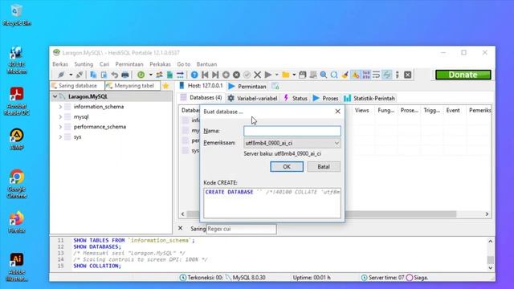The image size is (514, 289).
Task: Click the first row navigation icon
Action: point(205,75)
